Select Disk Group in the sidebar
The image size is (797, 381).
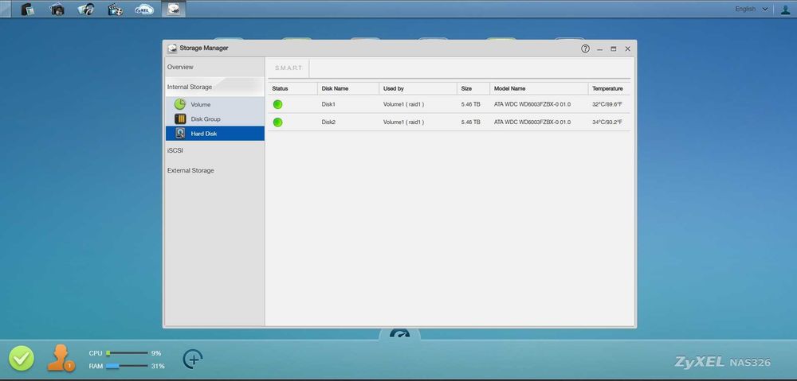click(215, 119)
